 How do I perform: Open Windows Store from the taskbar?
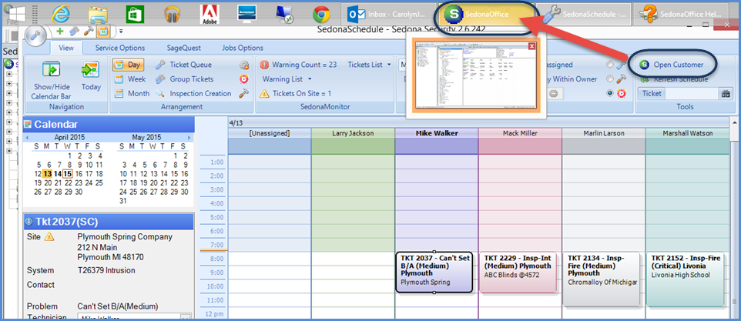(x=135, y=14)
